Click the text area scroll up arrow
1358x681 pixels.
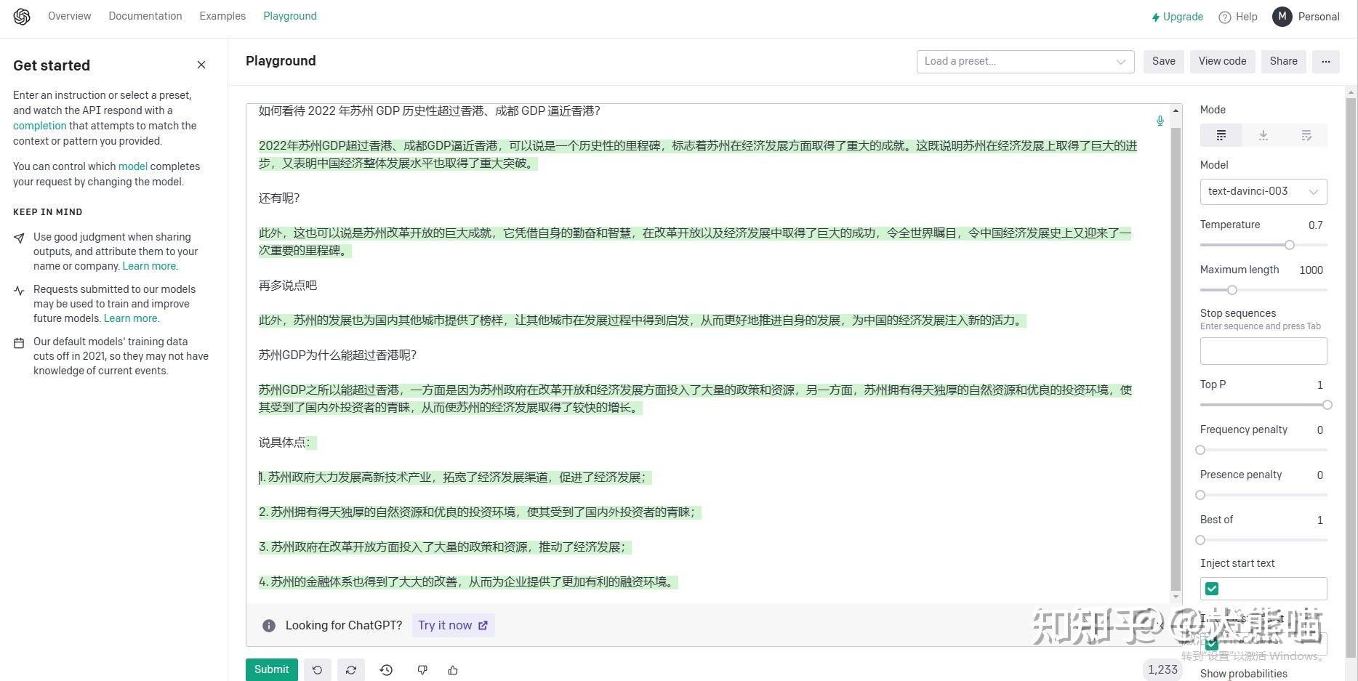tap(1176, 109)
